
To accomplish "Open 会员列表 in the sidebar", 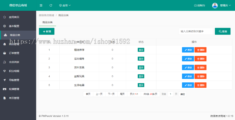I will pos(14,62).
